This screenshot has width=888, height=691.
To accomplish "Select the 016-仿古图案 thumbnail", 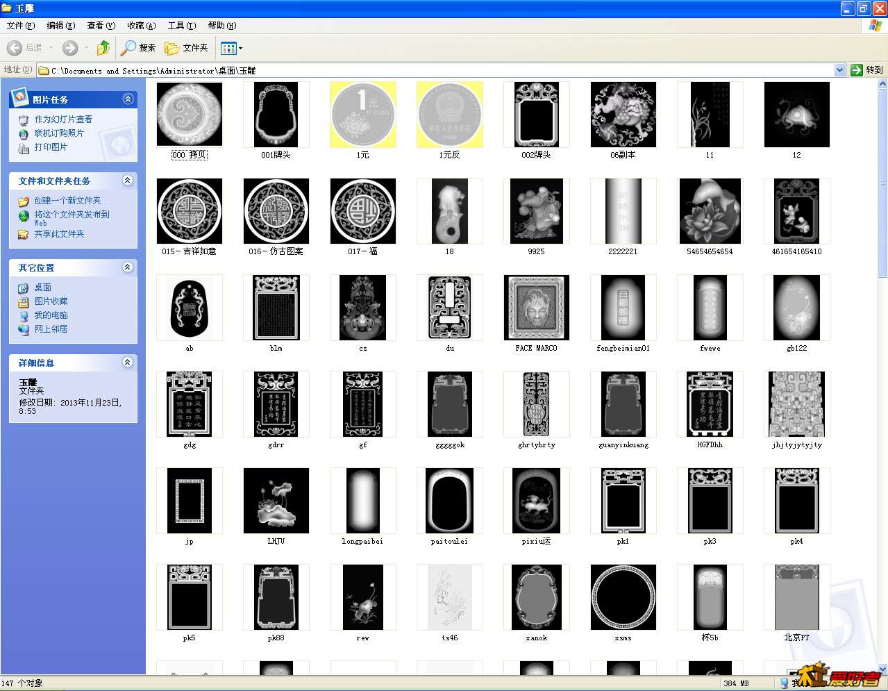I will [x=276, y=211].
